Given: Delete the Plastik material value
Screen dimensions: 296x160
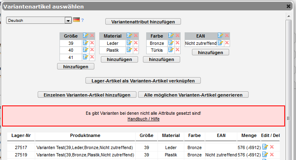Looking at the screenshot, I should pos(136,50).
